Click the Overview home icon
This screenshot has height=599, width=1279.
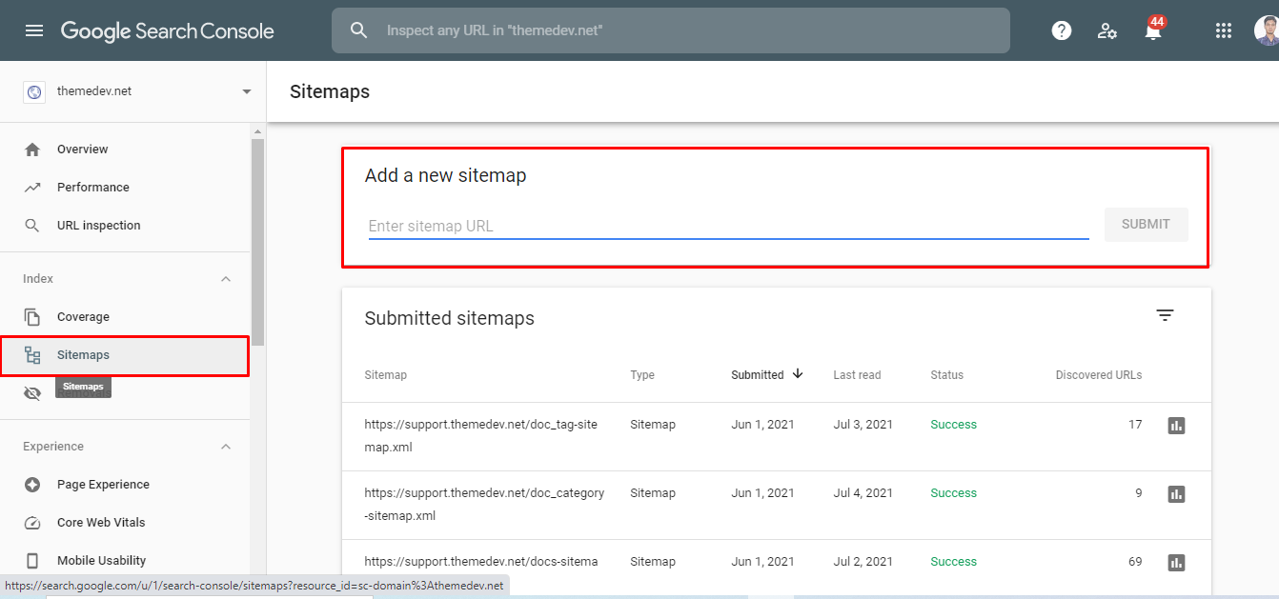pyautogui.click(x=32, y=150)
